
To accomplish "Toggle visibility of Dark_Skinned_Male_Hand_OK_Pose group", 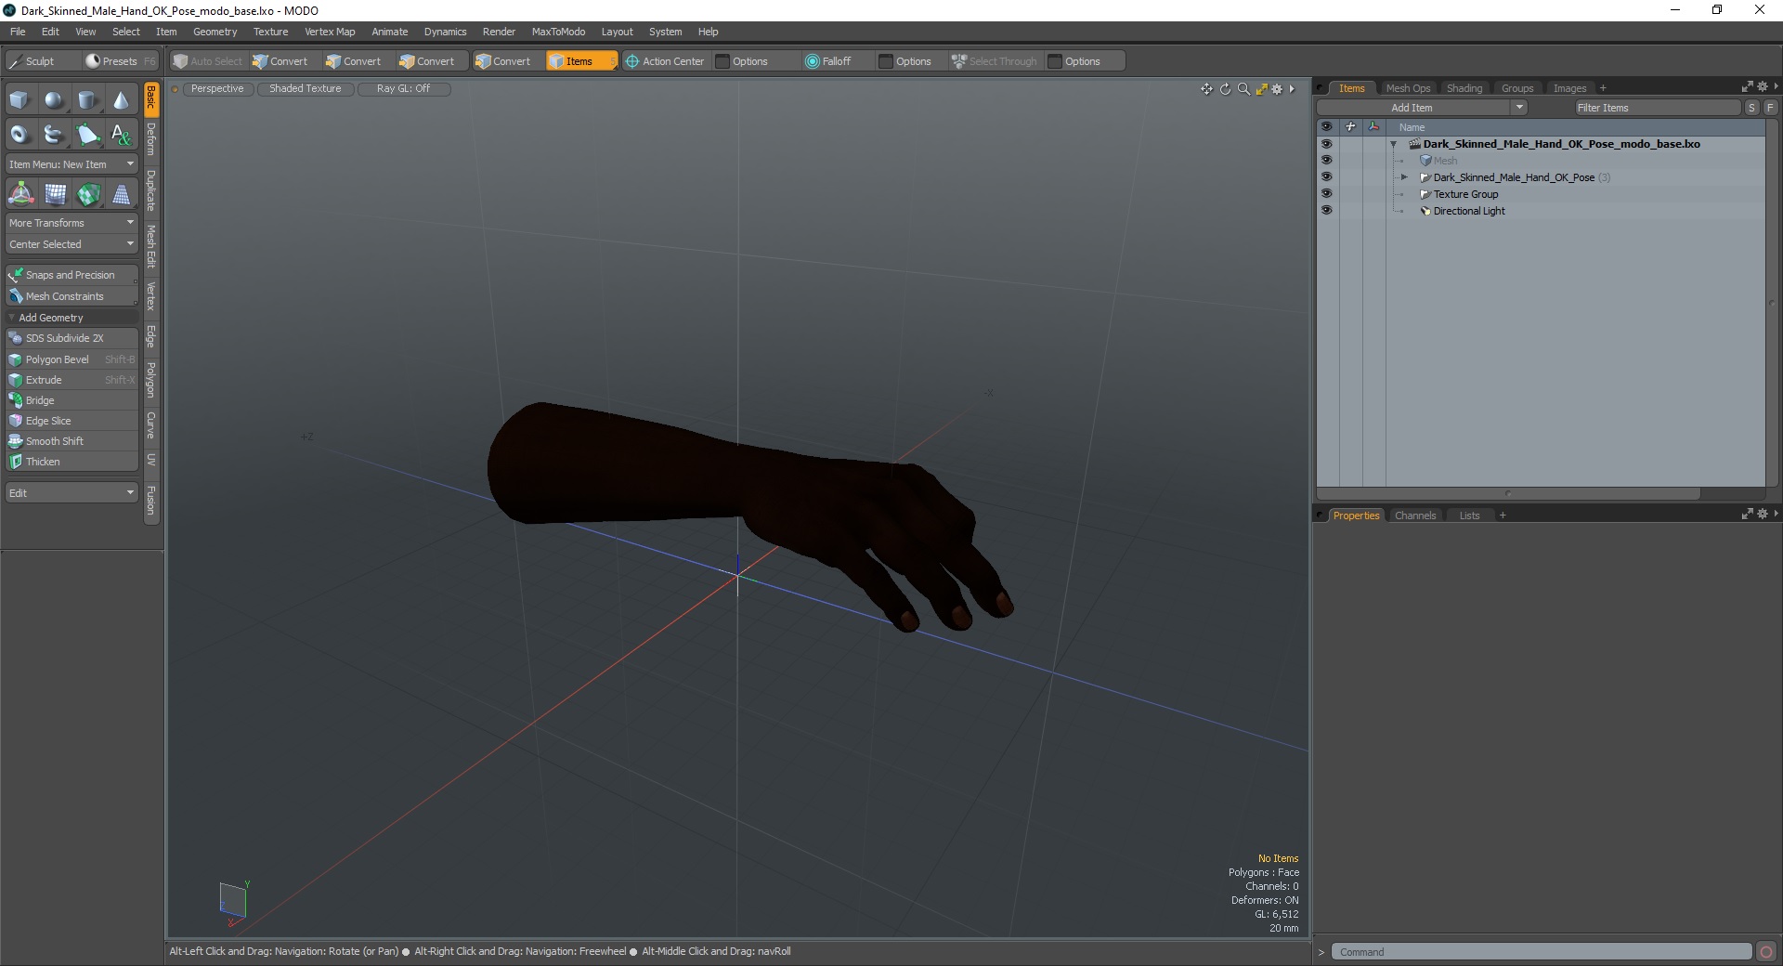I will (x=1326, y=177).
